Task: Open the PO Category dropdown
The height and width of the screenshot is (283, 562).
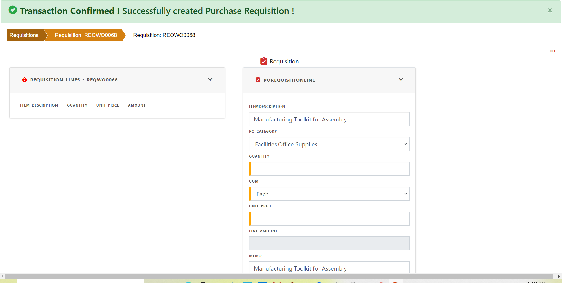Action: pos(329,144)
